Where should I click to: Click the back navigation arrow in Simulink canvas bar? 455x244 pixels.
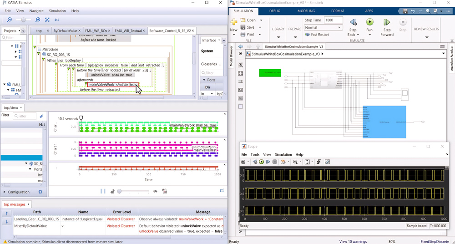[240, 46]
